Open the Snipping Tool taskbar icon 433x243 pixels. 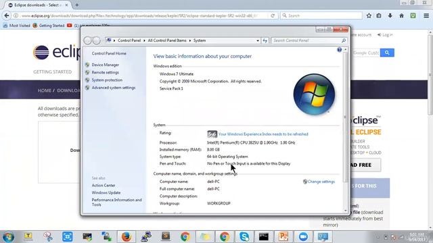pyautogui.click(x=48, y=237)
